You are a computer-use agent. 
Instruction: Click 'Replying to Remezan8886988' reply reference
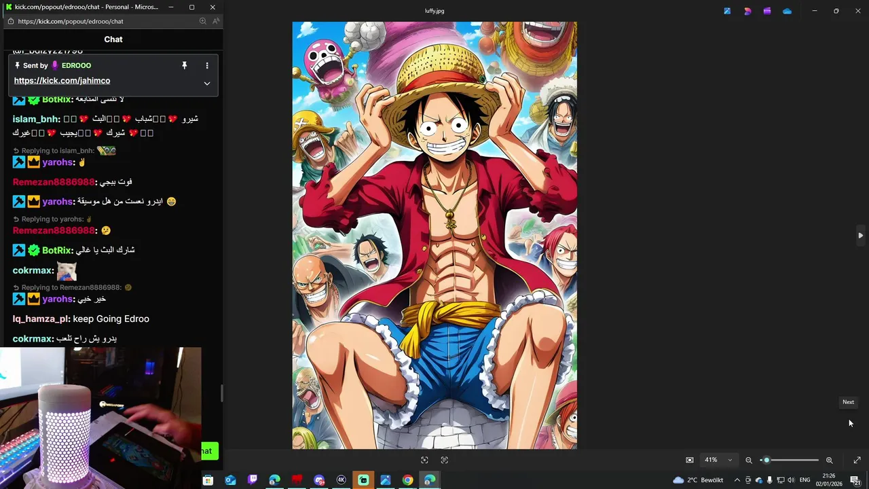coord(71,287)
